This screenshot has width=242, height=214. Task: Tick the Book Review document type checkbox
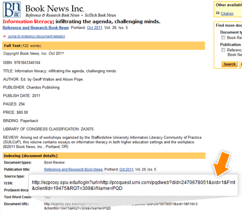point(223,38)
